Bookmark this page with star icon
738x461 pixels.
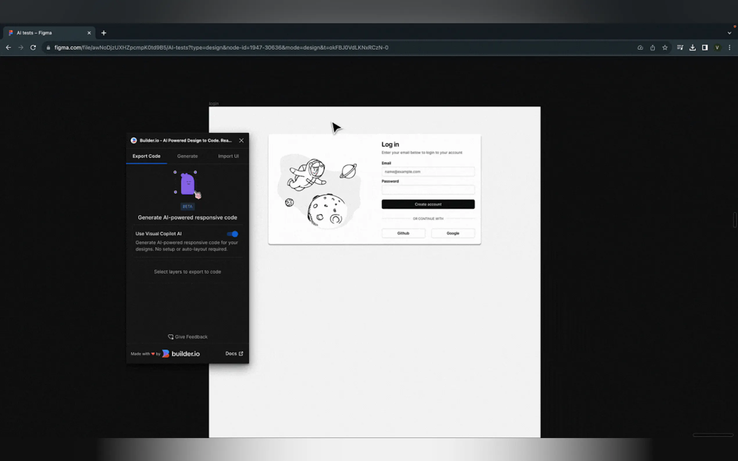665,48
